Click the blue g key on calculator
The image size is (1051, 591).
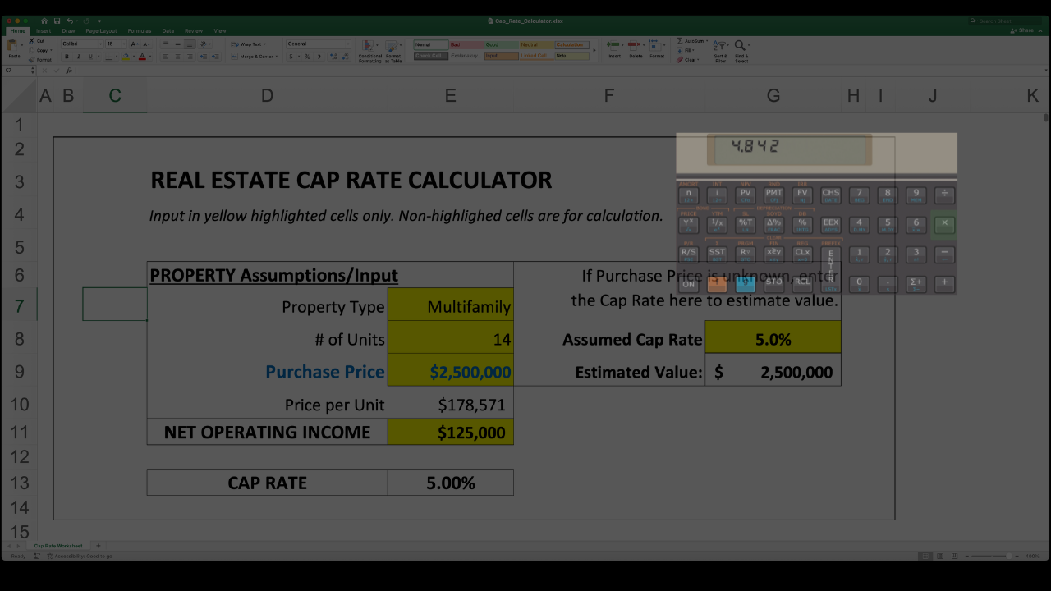[746, 284]
